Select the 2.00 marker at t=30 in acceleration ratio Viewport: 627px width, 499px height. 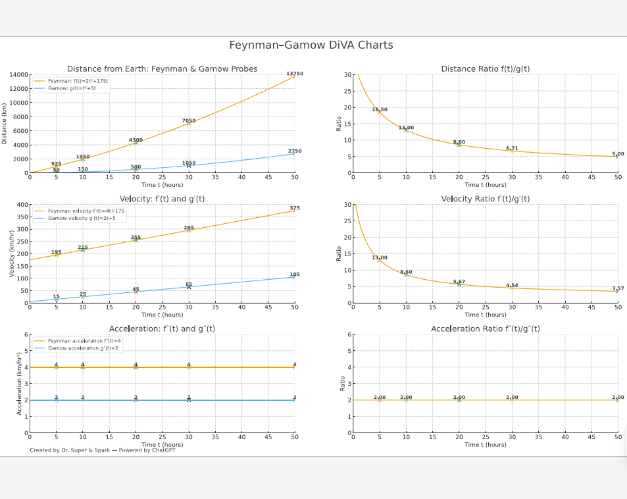coord(512,400)
